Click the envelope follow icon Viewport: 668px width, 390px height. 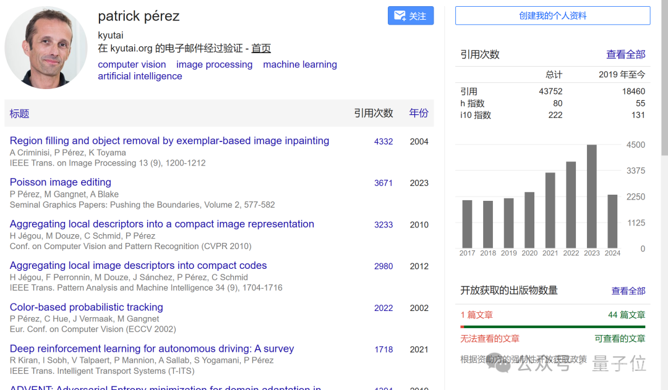coord(400,15)
